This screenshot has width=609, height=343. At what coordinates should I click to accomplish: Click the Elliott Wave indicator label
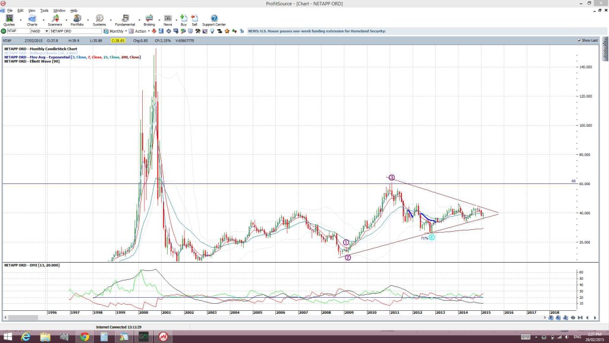coord(32,61)
